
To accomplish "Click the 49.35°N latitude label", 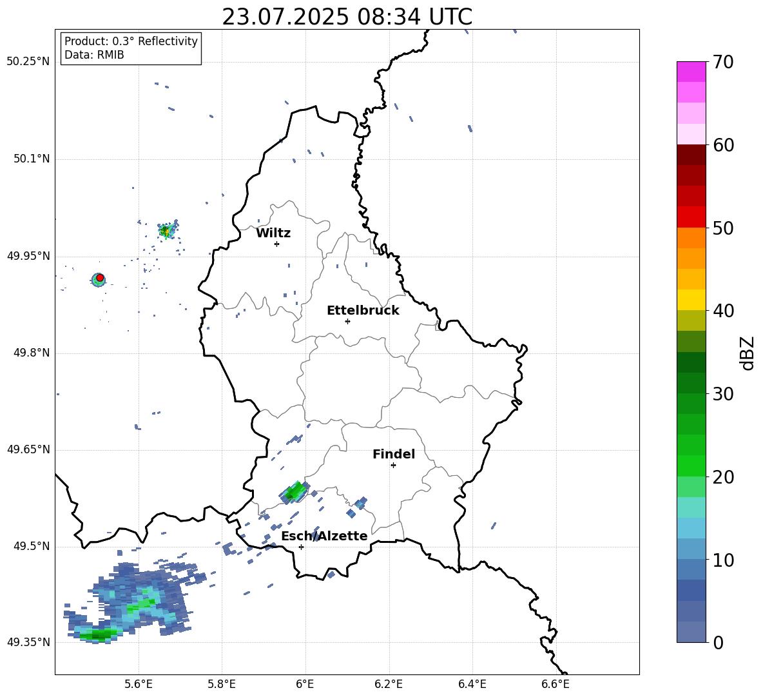I will tap(28, 642).
